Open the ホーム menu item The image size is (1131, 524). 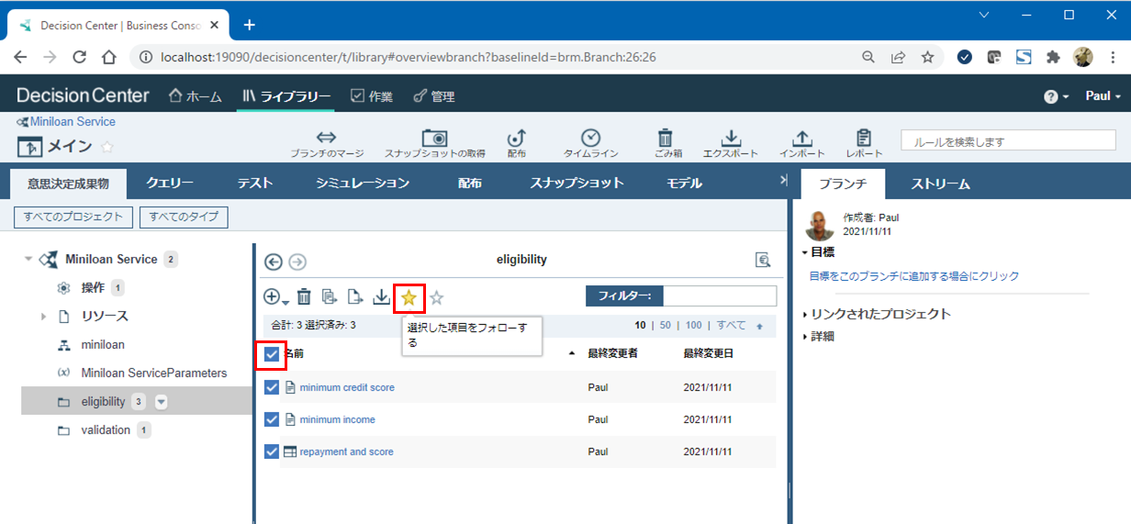(x=196, y=96)
